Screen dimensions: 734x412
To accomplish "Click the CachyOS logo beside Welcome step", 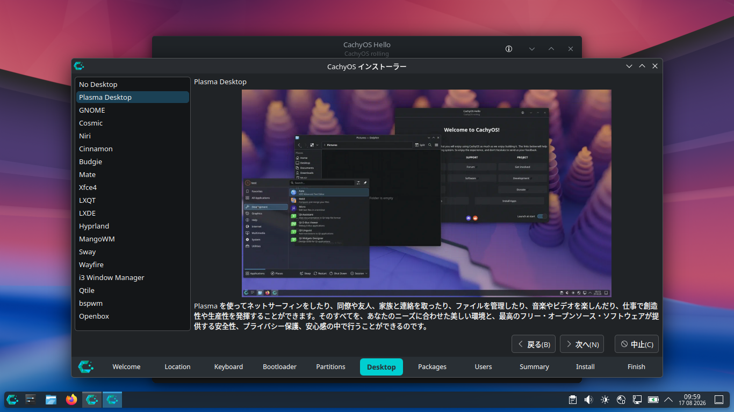I will click(86, 366).
